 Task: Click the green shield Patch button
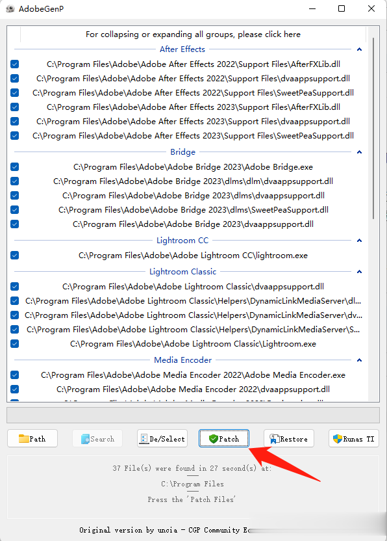(x=224, y=438)
